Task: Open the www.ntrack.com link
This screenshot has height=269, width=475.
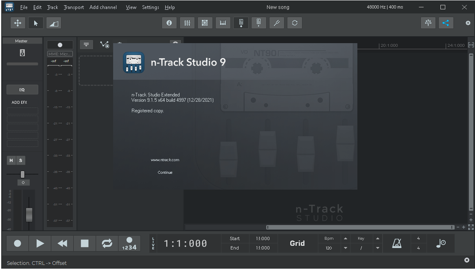Action: (165, 160)
